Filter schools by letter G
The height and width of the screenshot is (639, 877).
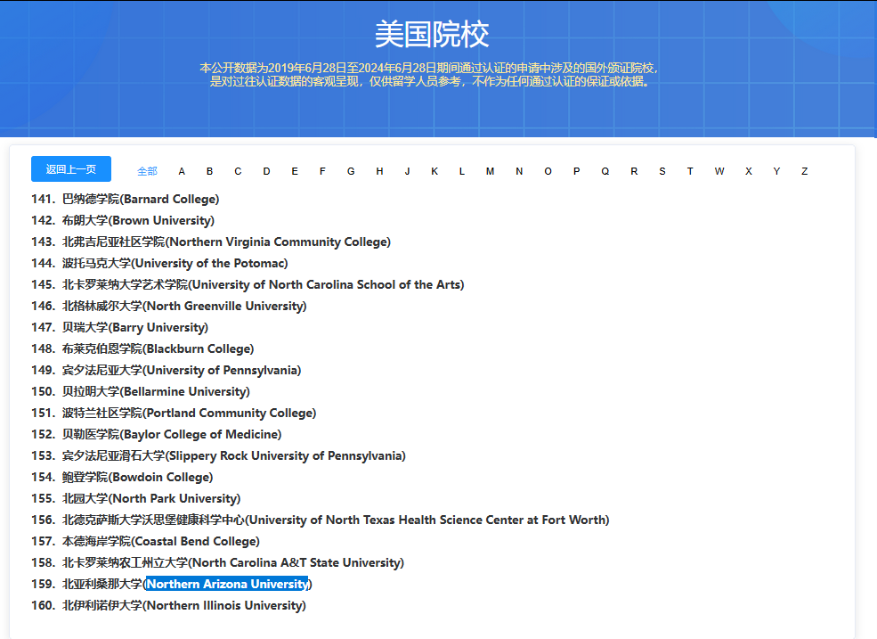point(351,171)
